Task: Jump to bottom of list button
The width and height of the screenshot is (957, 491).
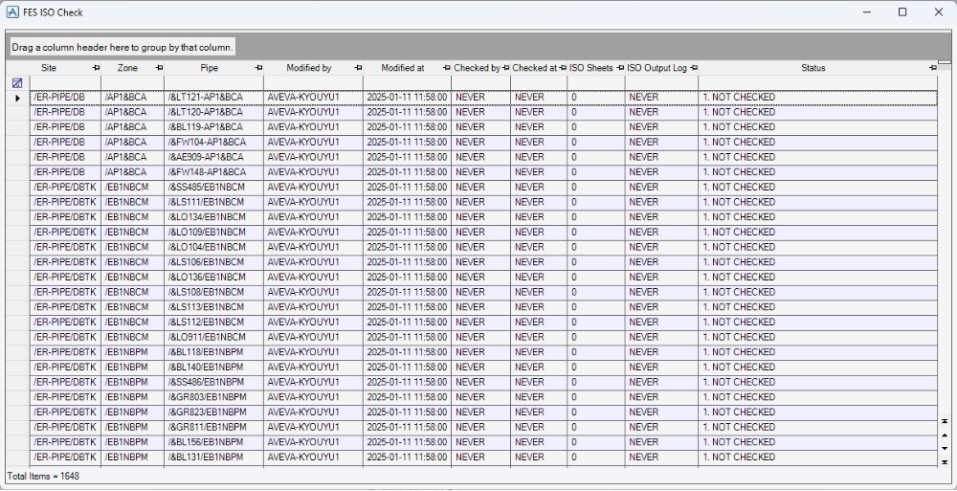Action: pos(945,462)
